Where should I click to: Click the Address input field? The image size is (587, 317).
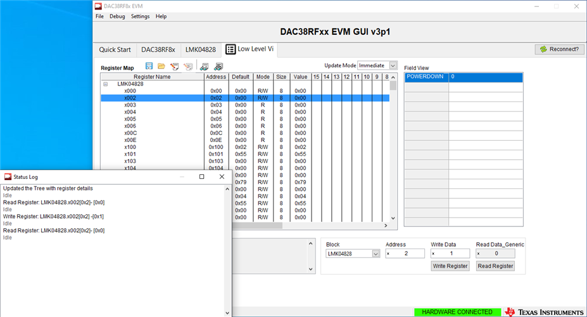(405, 254)
